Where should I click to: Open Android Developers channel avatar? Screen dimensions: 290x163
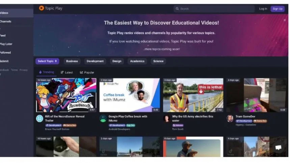coord(103,119)
